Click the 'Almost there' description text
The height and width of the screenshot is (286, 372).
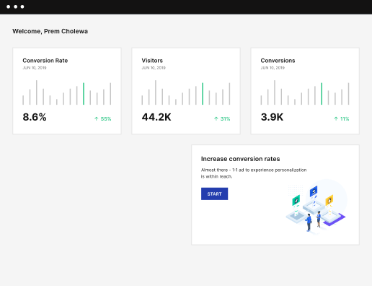coord(254,173)
